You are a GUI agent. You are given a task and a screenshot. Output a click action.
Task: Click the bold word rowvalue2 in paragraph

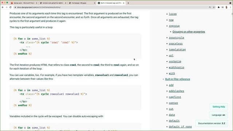click(121, 75)
